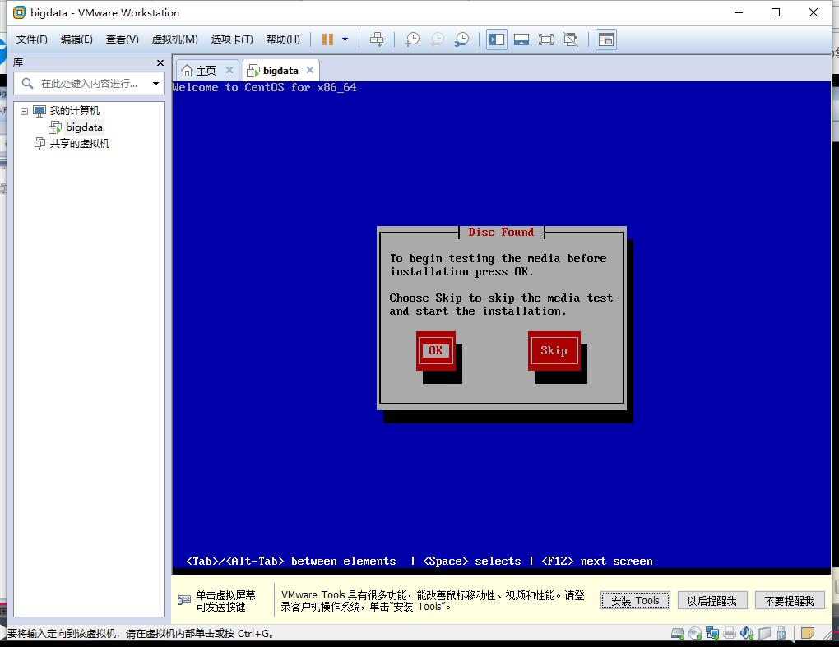Close the 库 library panel
This screenshot has width=839, height=647.
[x=160, y=62]
